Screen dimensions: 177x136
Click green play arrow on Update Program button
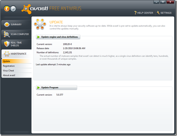click(x=39, y=88)
